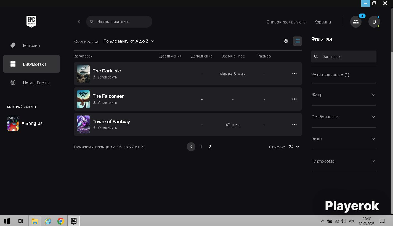
Task: Open the network icon in tray
Action: coord(337,221)
